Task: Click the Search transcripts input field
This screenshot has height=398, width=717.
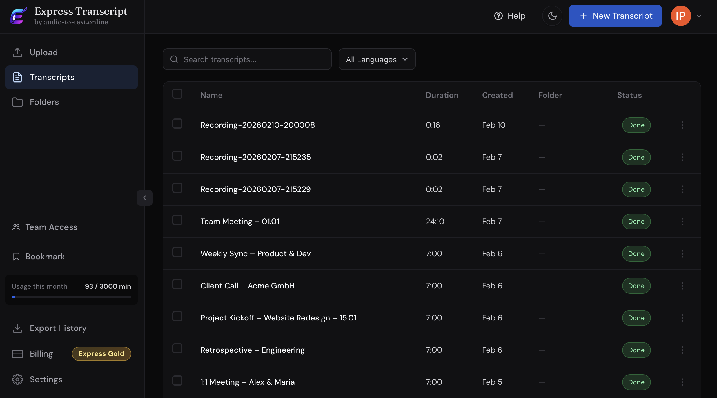Action: click(x=247, y=59)
